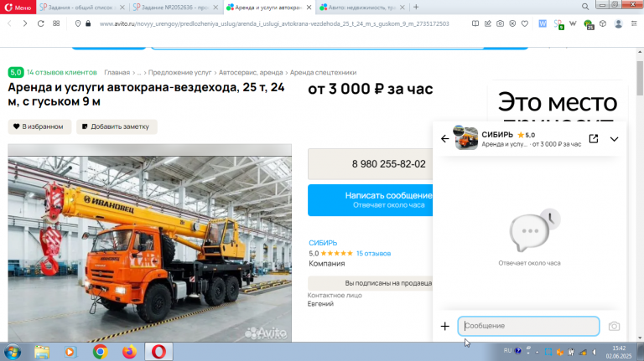Go to 'Предложение услуг' breadcrumb

179,72
